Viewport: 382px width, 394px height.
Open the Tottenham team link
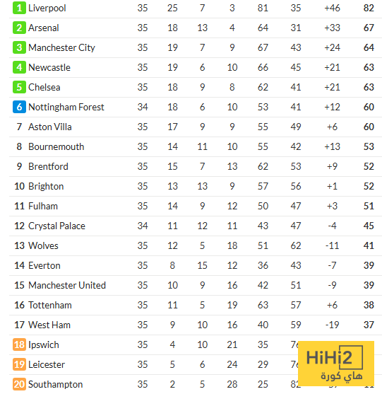pyautogui.click(x=50, y=306)
